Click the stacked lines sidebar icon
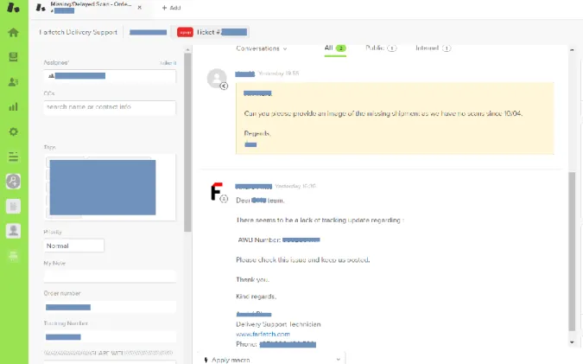This screenshot has width=583, height=364. [x=13, y=156]
